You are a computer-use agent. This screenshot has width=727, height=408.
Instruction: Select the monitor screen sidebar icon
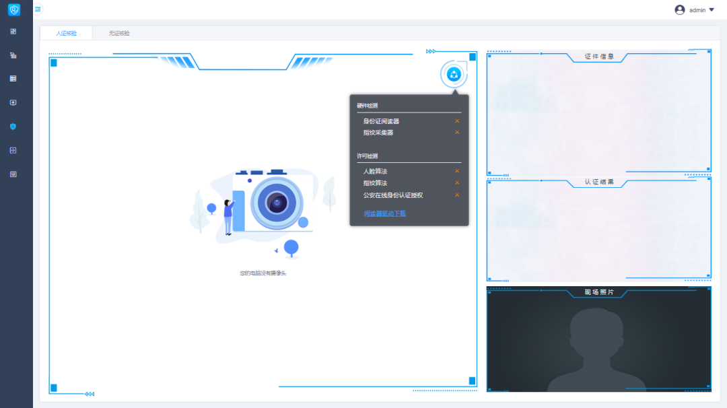[x=13, y=102]
